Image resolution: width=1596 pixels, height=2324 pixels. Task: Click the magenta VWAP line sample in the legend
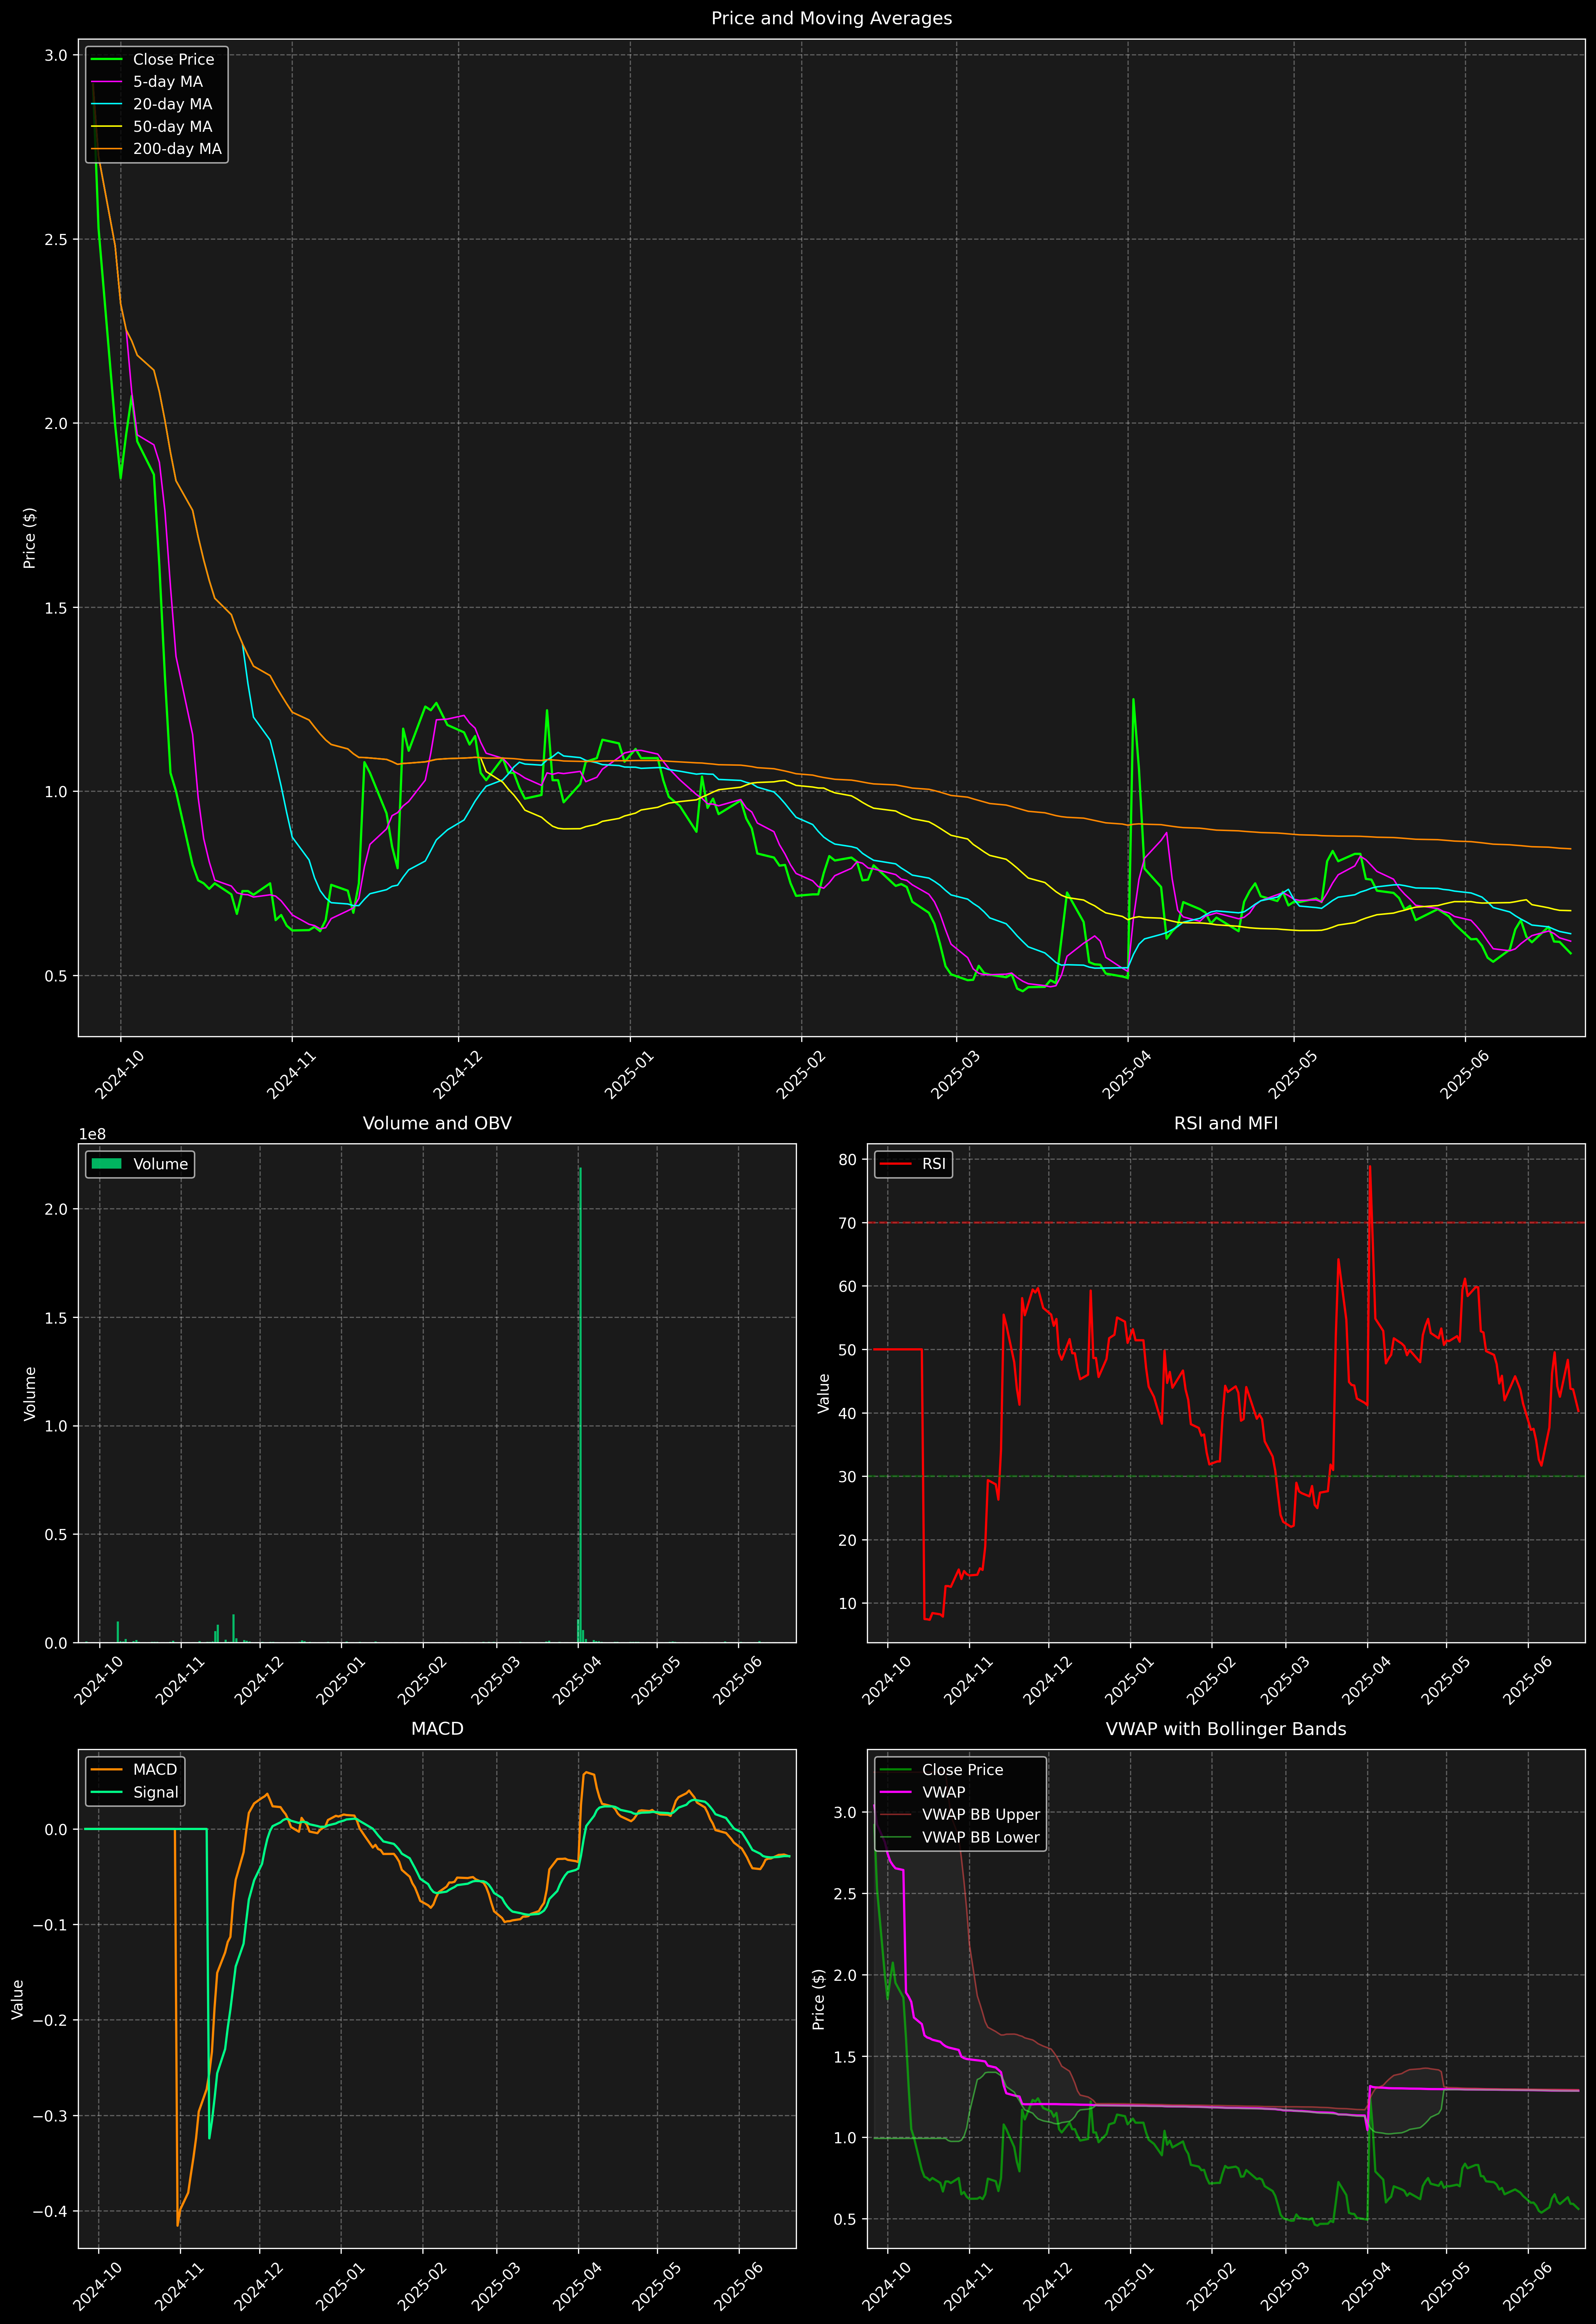pyautogui.click(x=896, y=1792)
